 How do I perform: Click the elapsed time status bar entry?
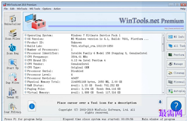tap(98, 119)
